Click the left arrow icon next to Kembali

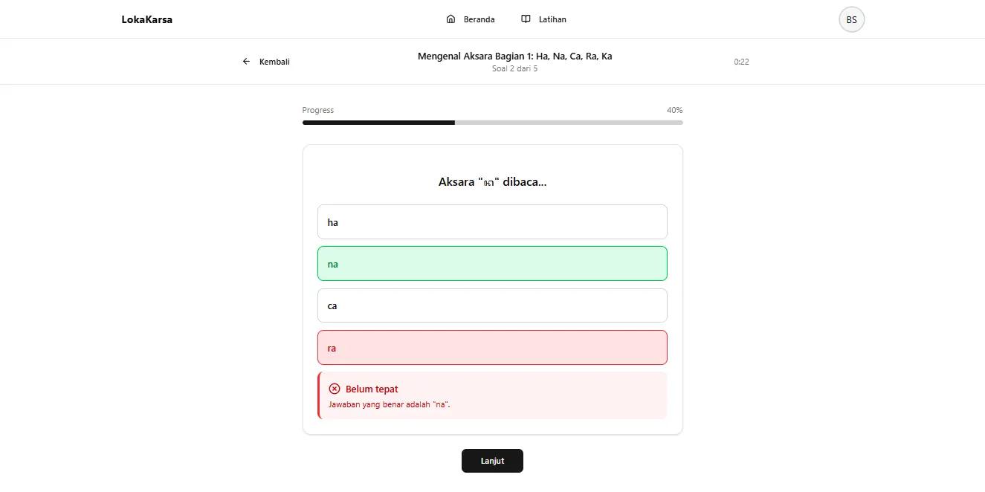tap(246, 62)
